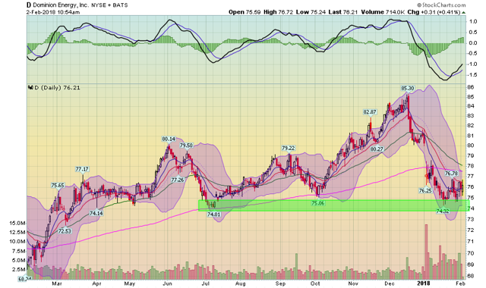Viewport: 486px width, 288px height.
Task: Click the candlestick icon before "D (Daily)"
Action: click(30, 88)
